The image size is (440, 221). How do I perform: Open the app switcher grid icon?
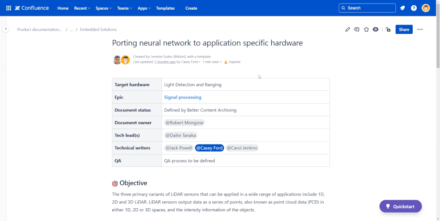click(x=9, y=8)
